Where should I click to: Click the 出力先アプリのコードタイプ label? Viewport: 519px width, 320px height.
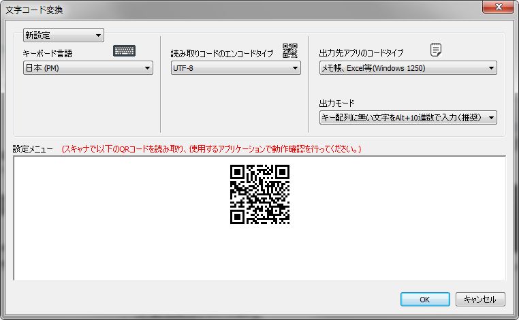coord(361,53)
